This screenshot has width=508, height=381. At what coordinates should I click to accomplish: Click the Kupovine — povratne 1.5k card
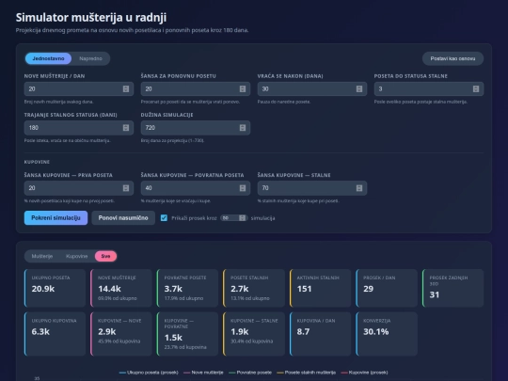[x=187, y=334]
